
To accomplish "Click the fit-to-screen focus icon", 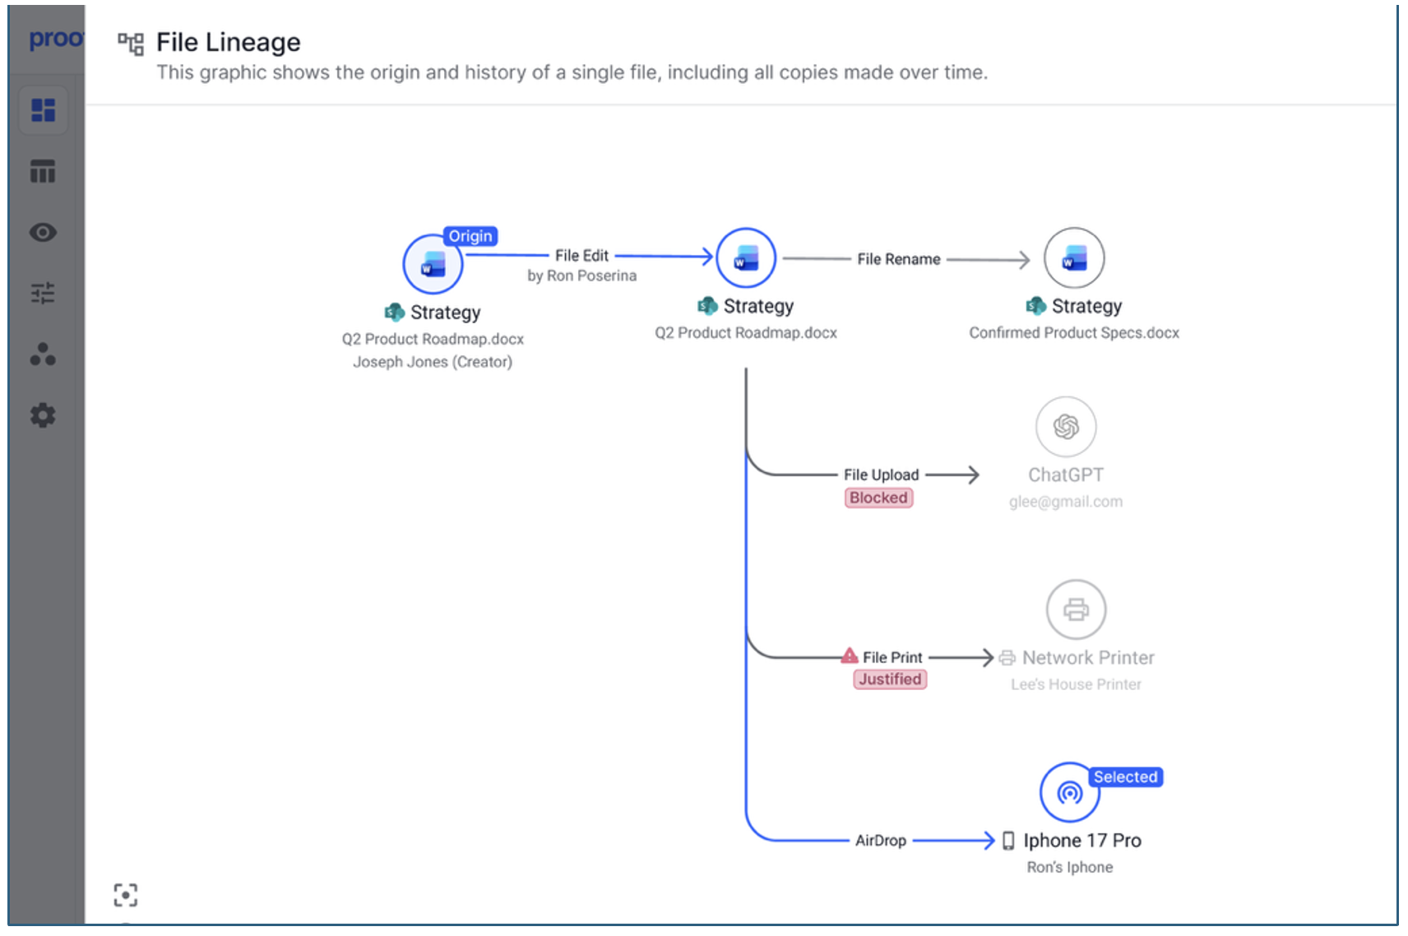I will tap(125, 895).
